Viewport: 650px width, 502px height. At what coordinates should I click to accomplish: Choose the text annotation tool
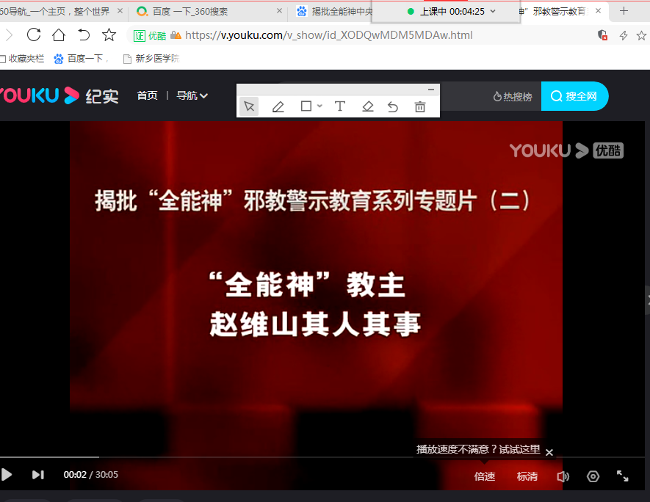340,106
